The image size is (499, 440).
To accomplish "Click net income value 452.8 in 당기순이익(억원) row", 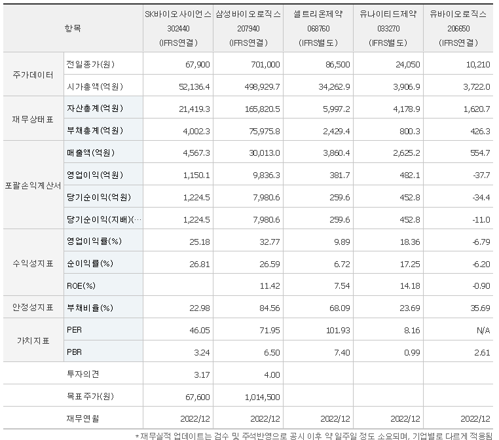I will coord(410,198).
